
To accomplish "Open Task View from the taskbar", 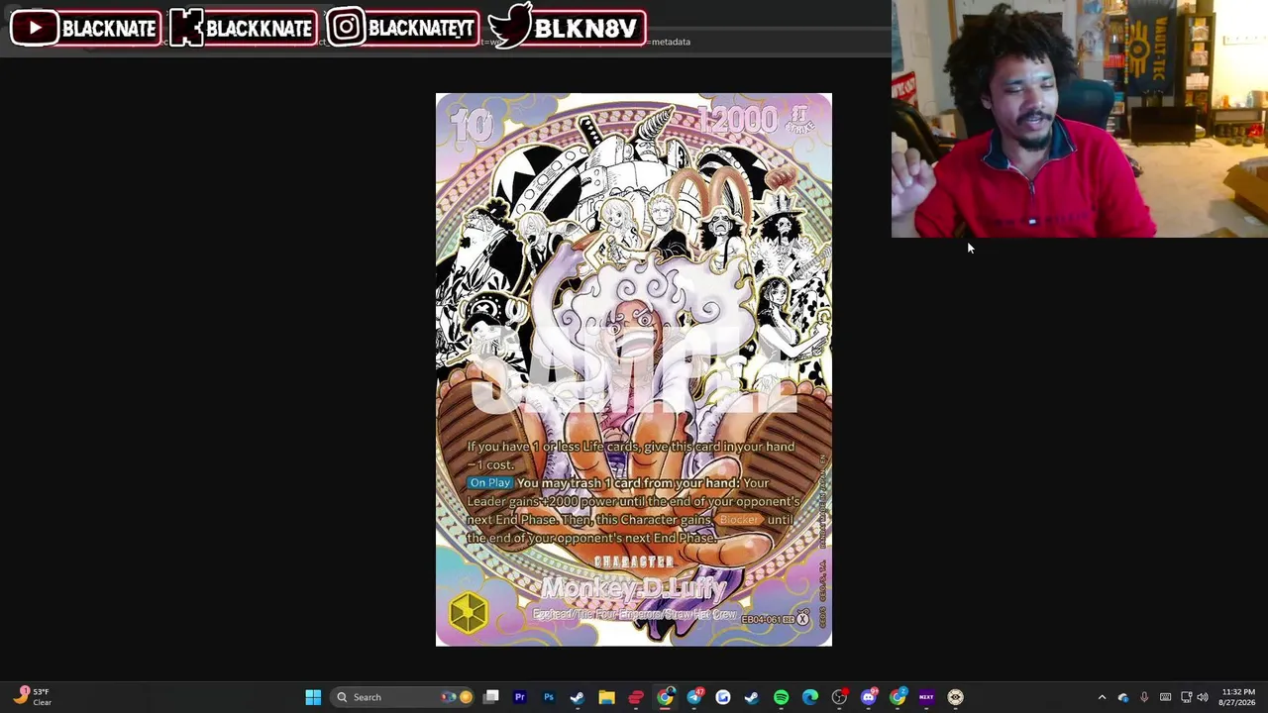I will click(490, 697).
